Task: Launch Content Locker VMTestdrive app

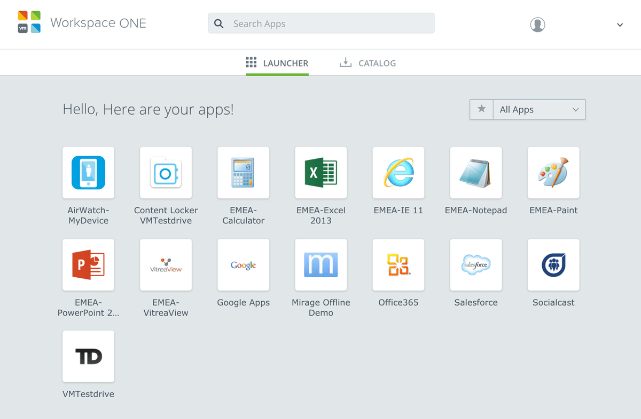Action: (166, 173)
